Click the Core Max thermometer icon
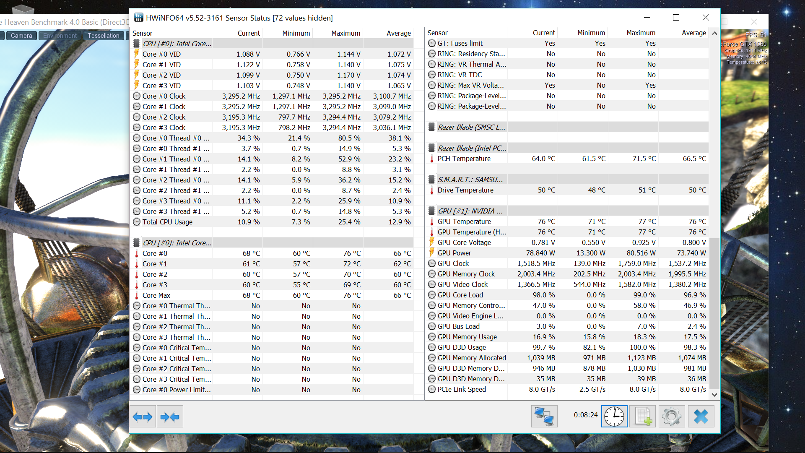Viewport: 805px width, 453px height. point(137,295)
